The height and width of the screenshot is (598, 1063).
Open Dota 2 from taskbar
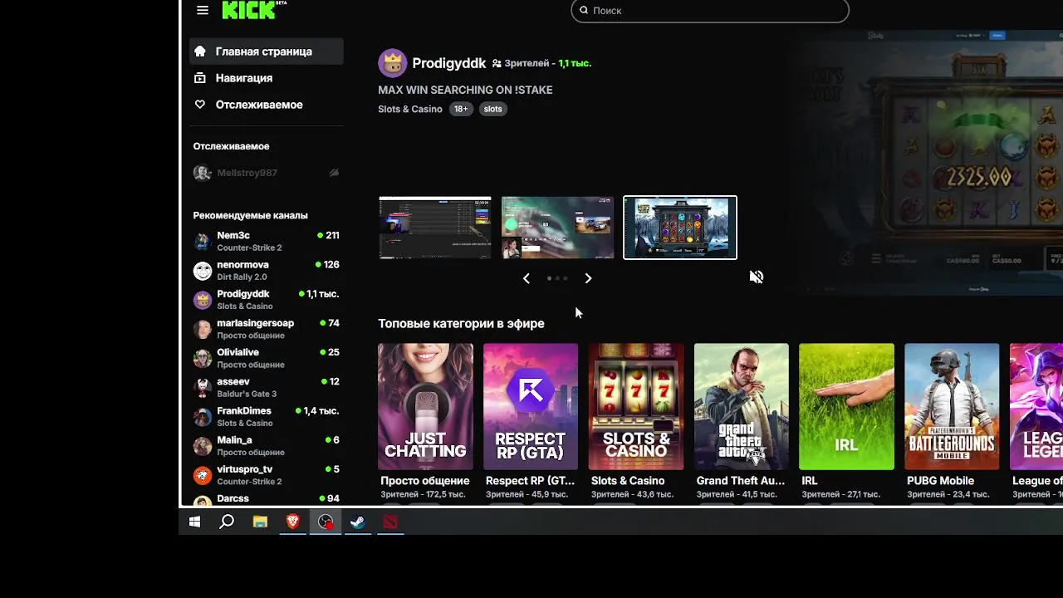pyautogui.click(x=390, y=522)
